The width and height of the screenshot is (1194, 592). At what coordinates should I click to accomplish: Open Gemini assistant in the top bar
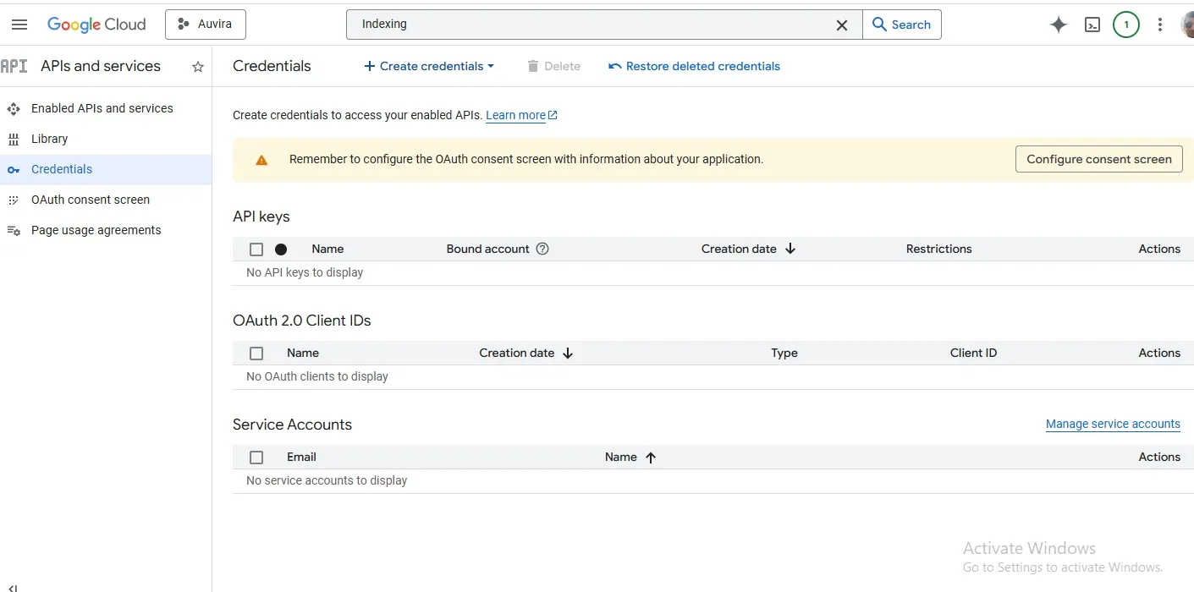(1058, 25)
